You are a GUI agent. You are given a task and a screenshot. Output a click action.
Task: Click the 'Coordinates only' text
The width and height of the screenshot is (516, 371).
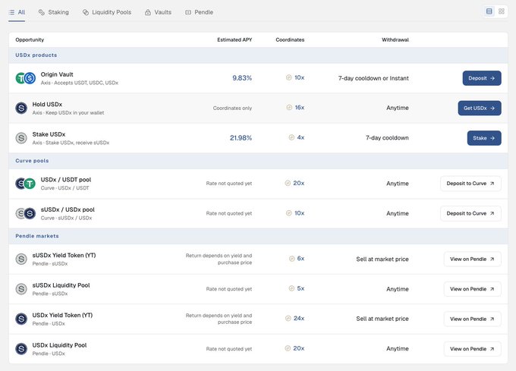tap(232, 108)
